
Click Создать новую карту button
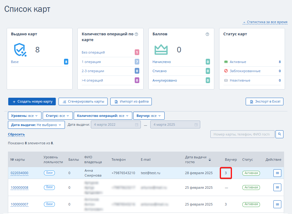(32, 101)
